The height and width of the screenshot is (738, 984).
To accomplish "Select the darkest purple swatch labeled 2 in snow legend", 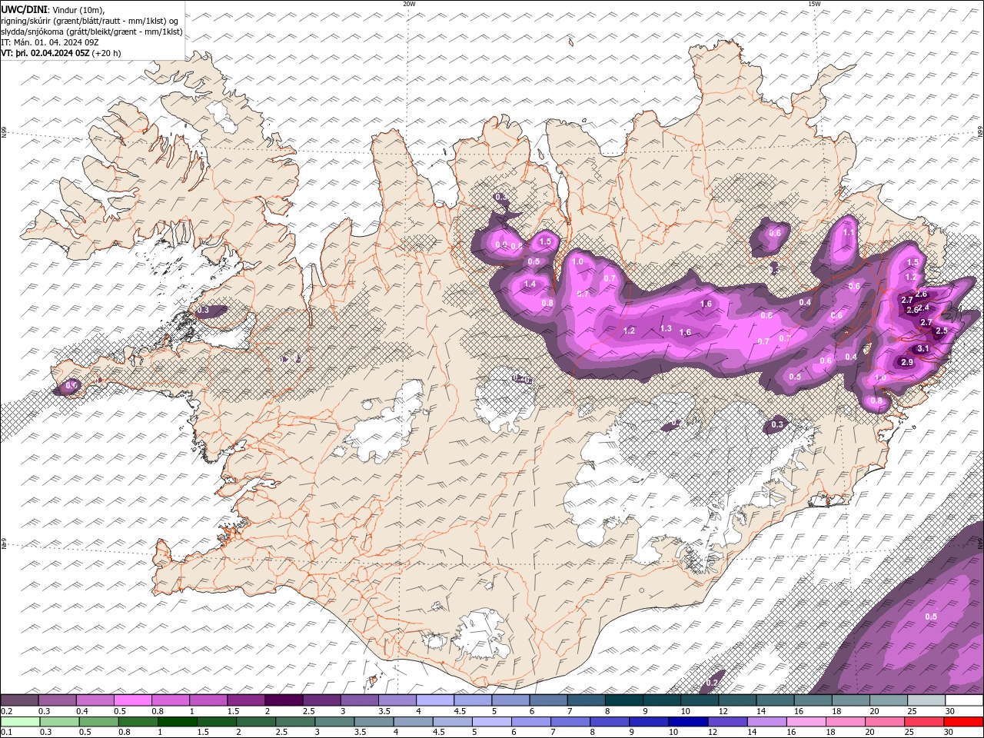I will [284, 700].
